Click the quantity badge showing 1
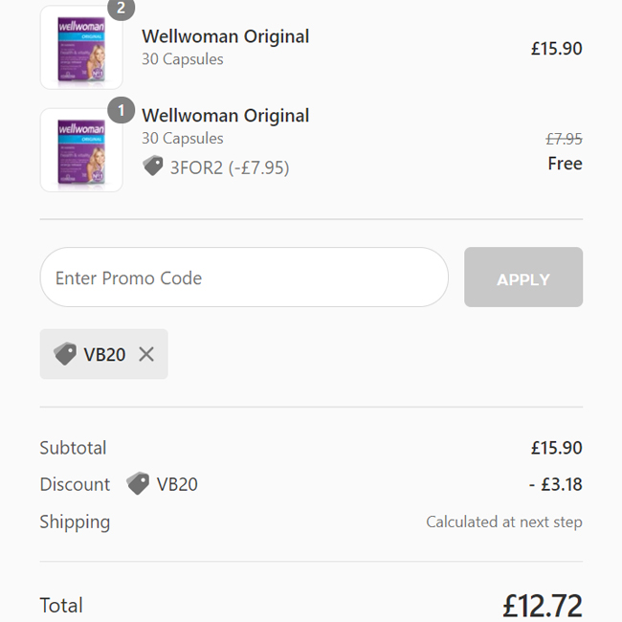Screen dimensions: 622x622 point(121,111)
